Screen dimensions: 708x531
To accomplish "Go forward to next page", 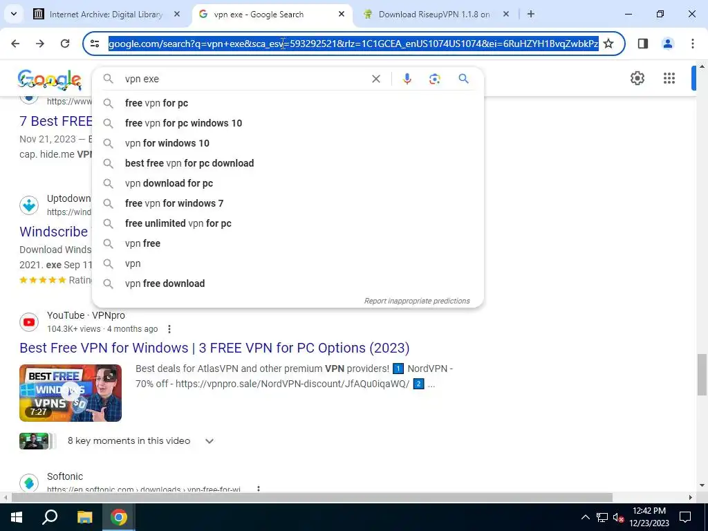I will [40, 44].
